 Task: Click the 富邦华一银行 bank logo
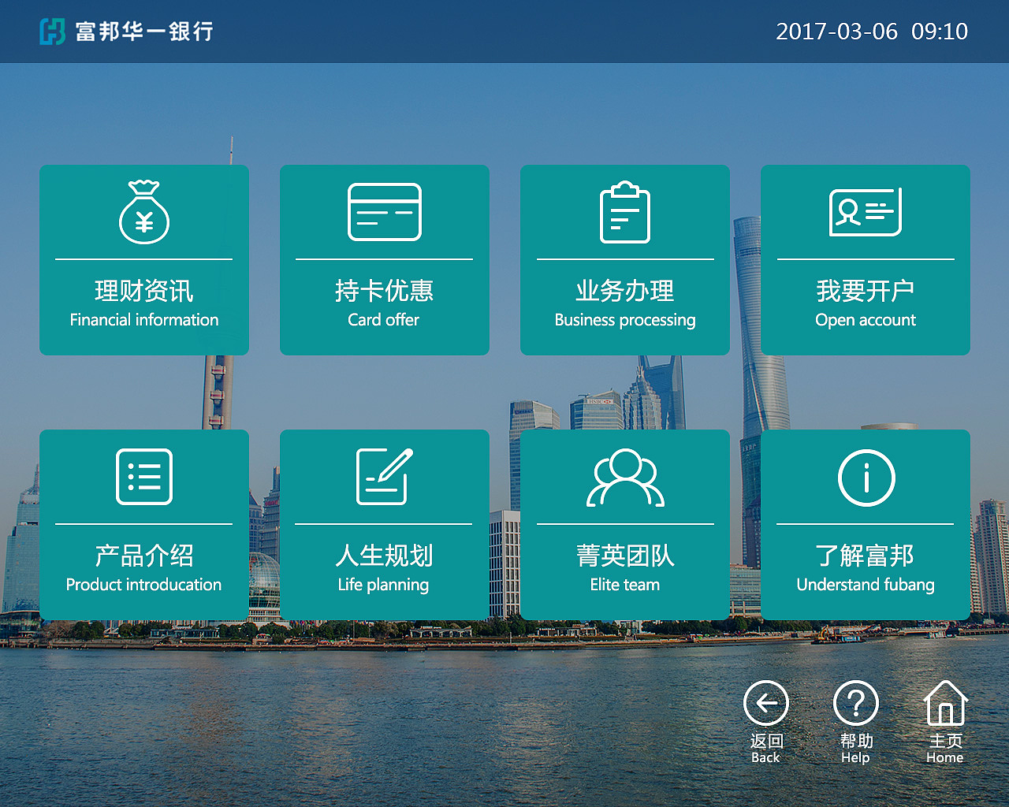(x=126, y=32)
